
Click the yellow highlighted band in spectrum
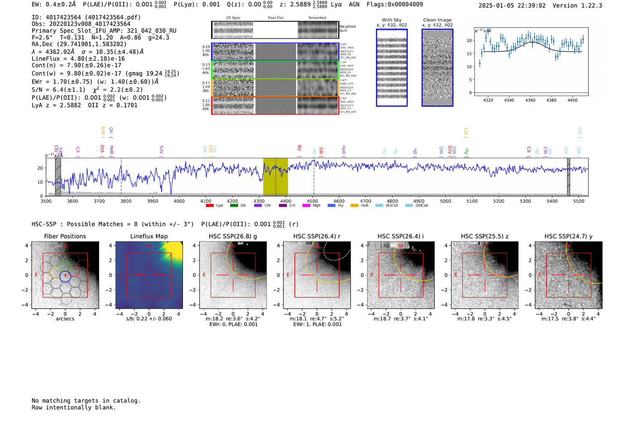click(275, 177)
